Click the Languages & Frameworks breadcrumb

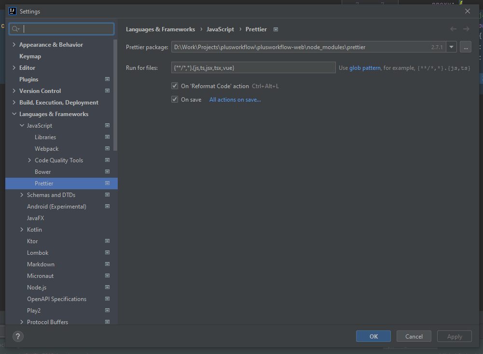[x=161, y=29]
